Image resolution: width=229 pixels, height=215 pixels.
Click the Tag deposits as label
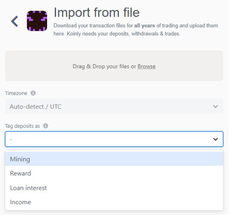pos(22,126)
